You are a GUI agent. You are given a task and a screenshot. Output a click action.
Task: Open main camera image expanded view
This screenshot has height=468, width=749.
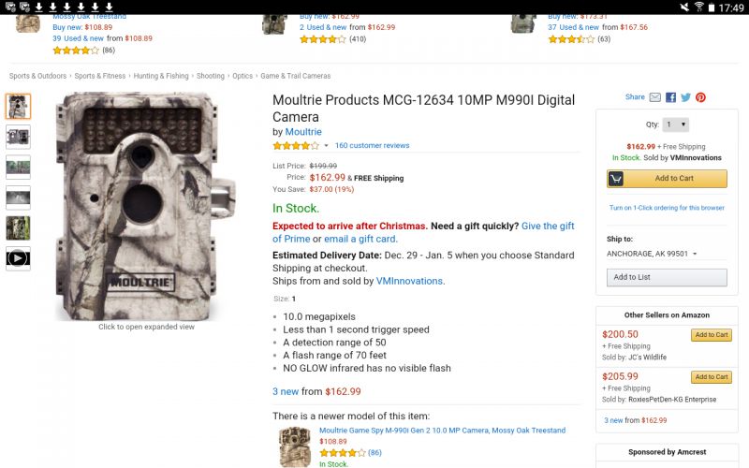(145, 206)
